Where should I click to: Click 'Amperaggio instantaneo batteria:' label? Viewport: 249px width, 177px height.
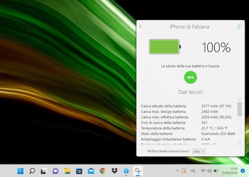[x=169, y=139]
